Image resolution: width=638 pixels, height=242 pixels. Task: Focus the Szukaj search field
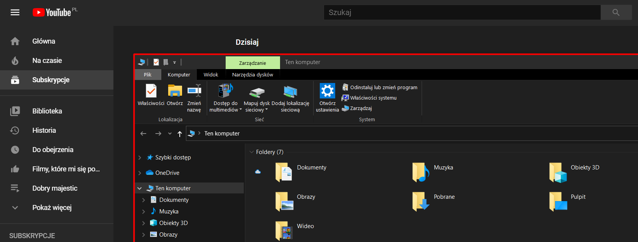(x=462, y=12)
